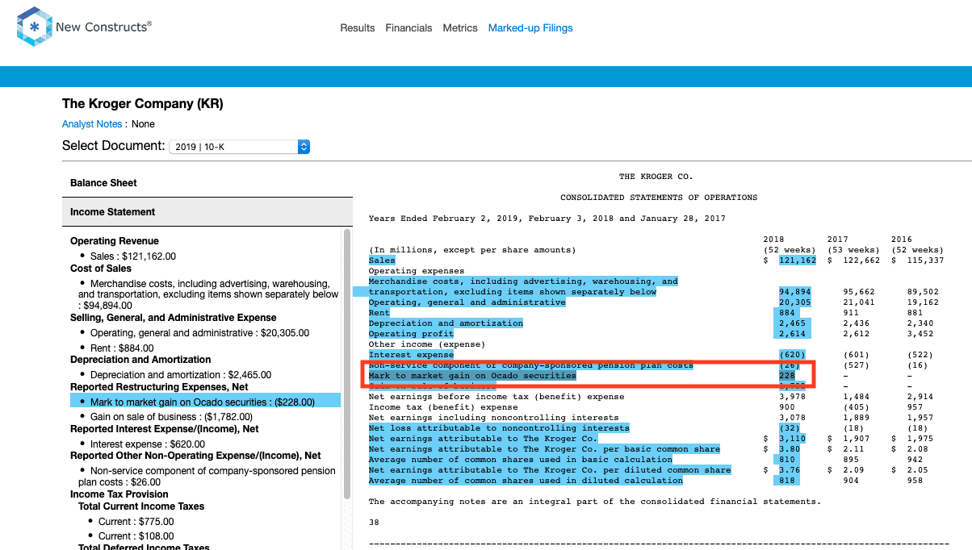Click the 'Income Tax Provision' heading
The width and height of the screenshot is (972, 550).
119,494
